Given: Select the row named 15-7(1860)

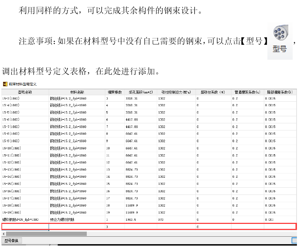Looking at the screenshot, I should coord(149,127).
